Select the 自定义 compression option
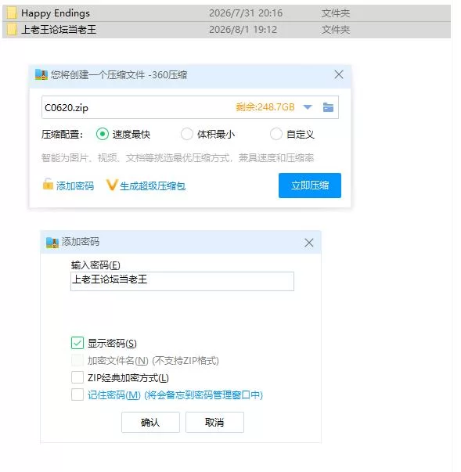Screen dimensions: 461x472 point(276,134)
